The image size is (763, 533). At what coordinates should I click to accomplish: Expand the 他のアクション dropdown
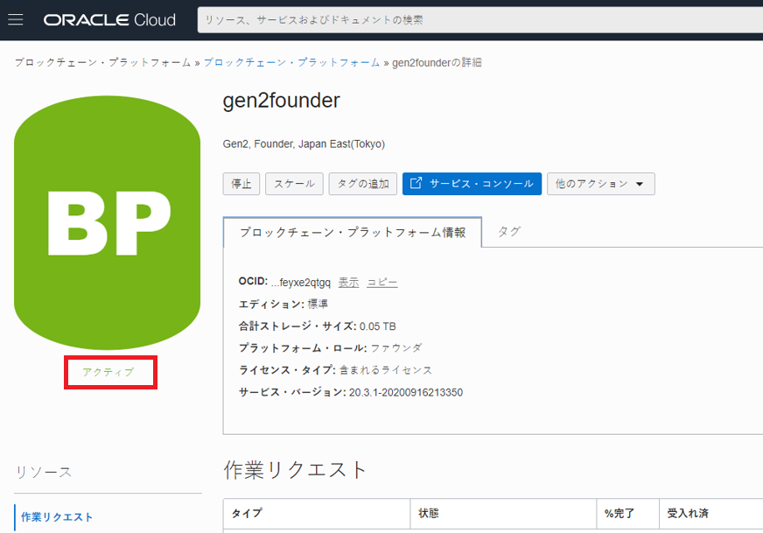click(x=600, y=184)
